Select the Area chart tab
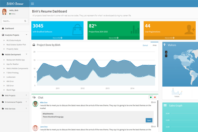The height and width of the screenshot is (132, 198). point(154,45)
